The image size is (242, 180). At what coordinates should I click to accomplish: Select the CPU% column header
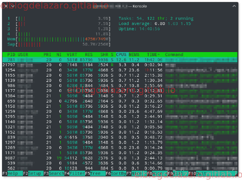coord(121,54)
